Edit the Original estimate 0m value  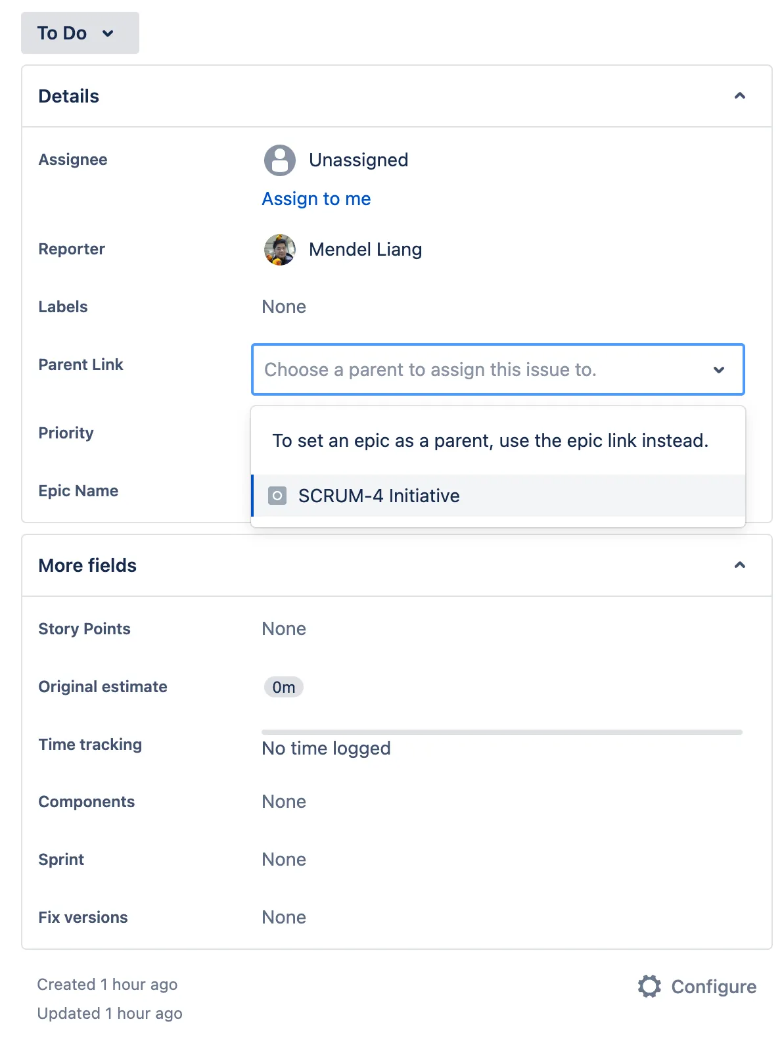point(284,687)
